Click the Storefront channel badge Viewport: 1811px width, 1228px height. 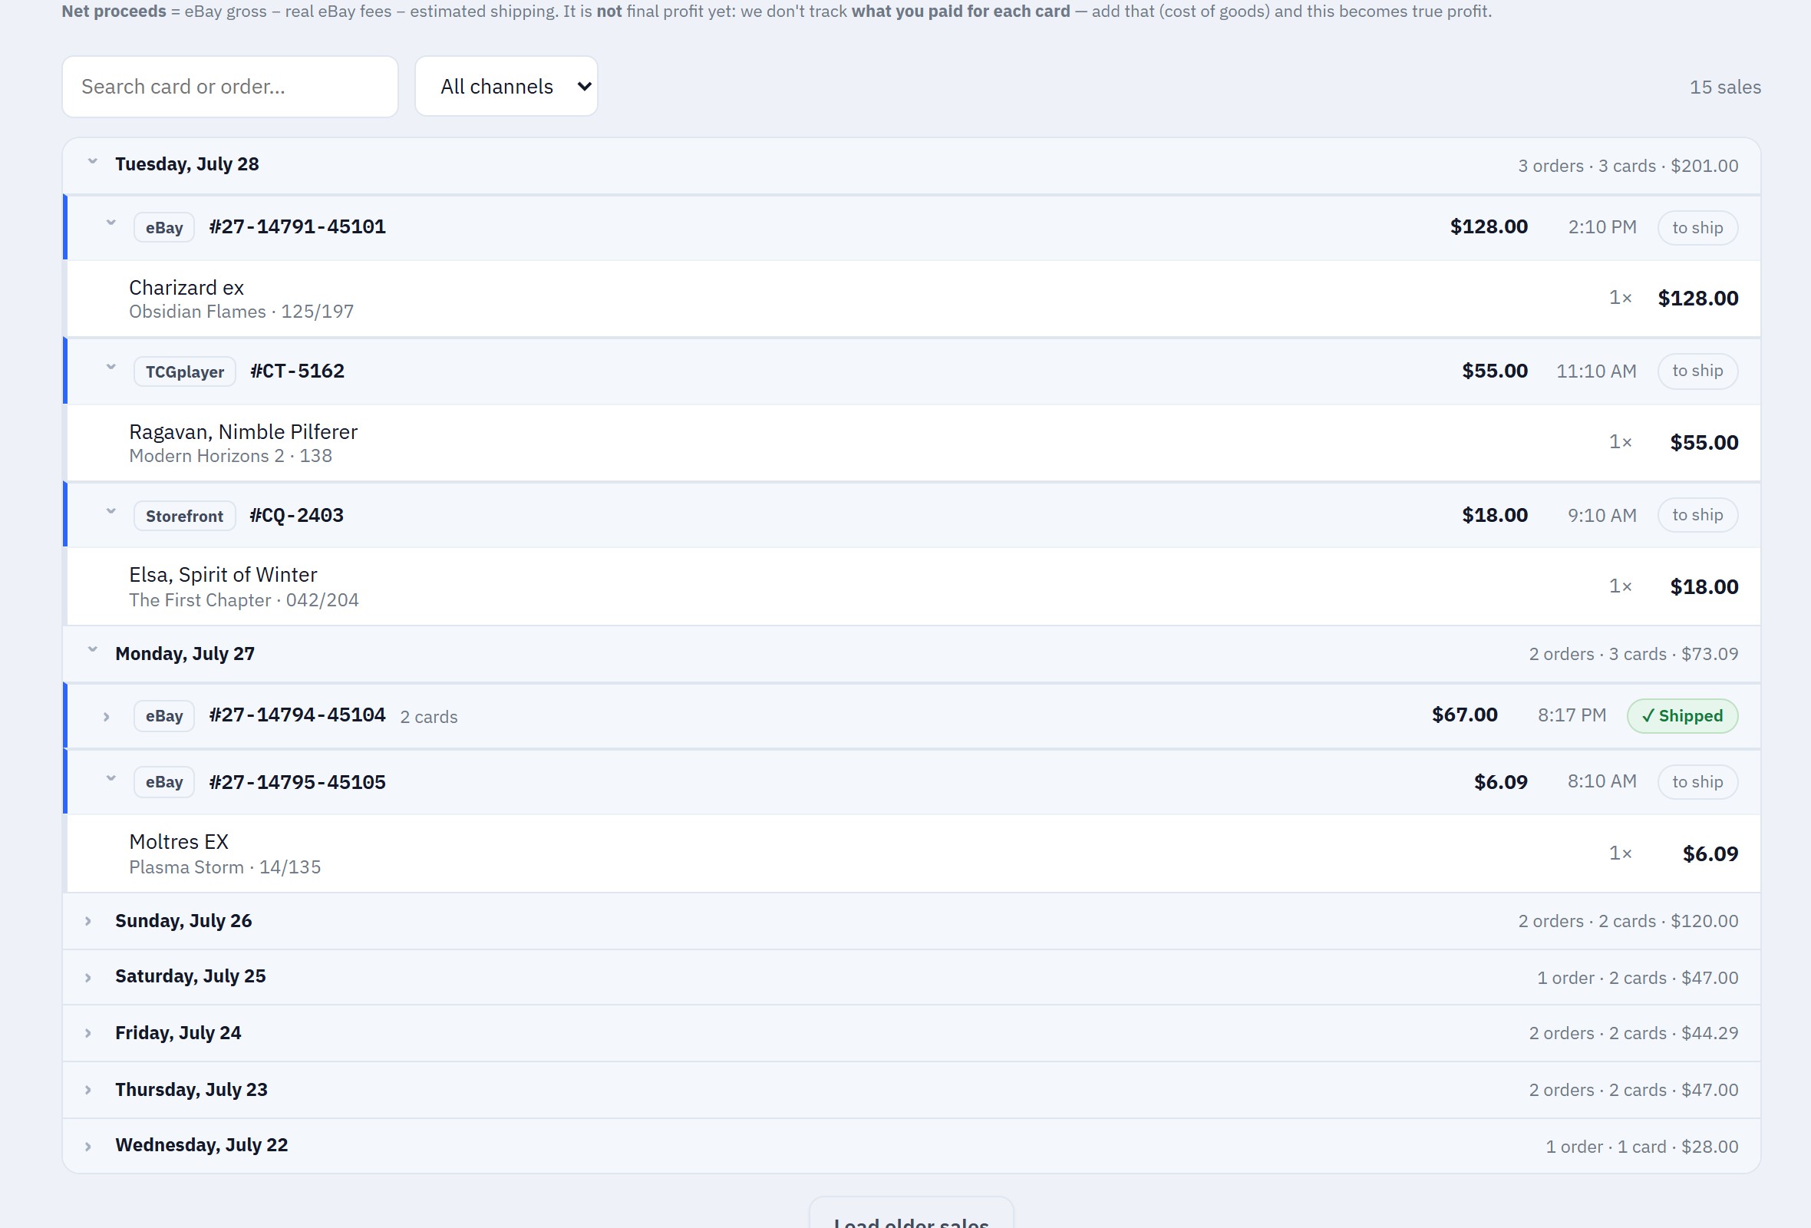pos(185,516)
